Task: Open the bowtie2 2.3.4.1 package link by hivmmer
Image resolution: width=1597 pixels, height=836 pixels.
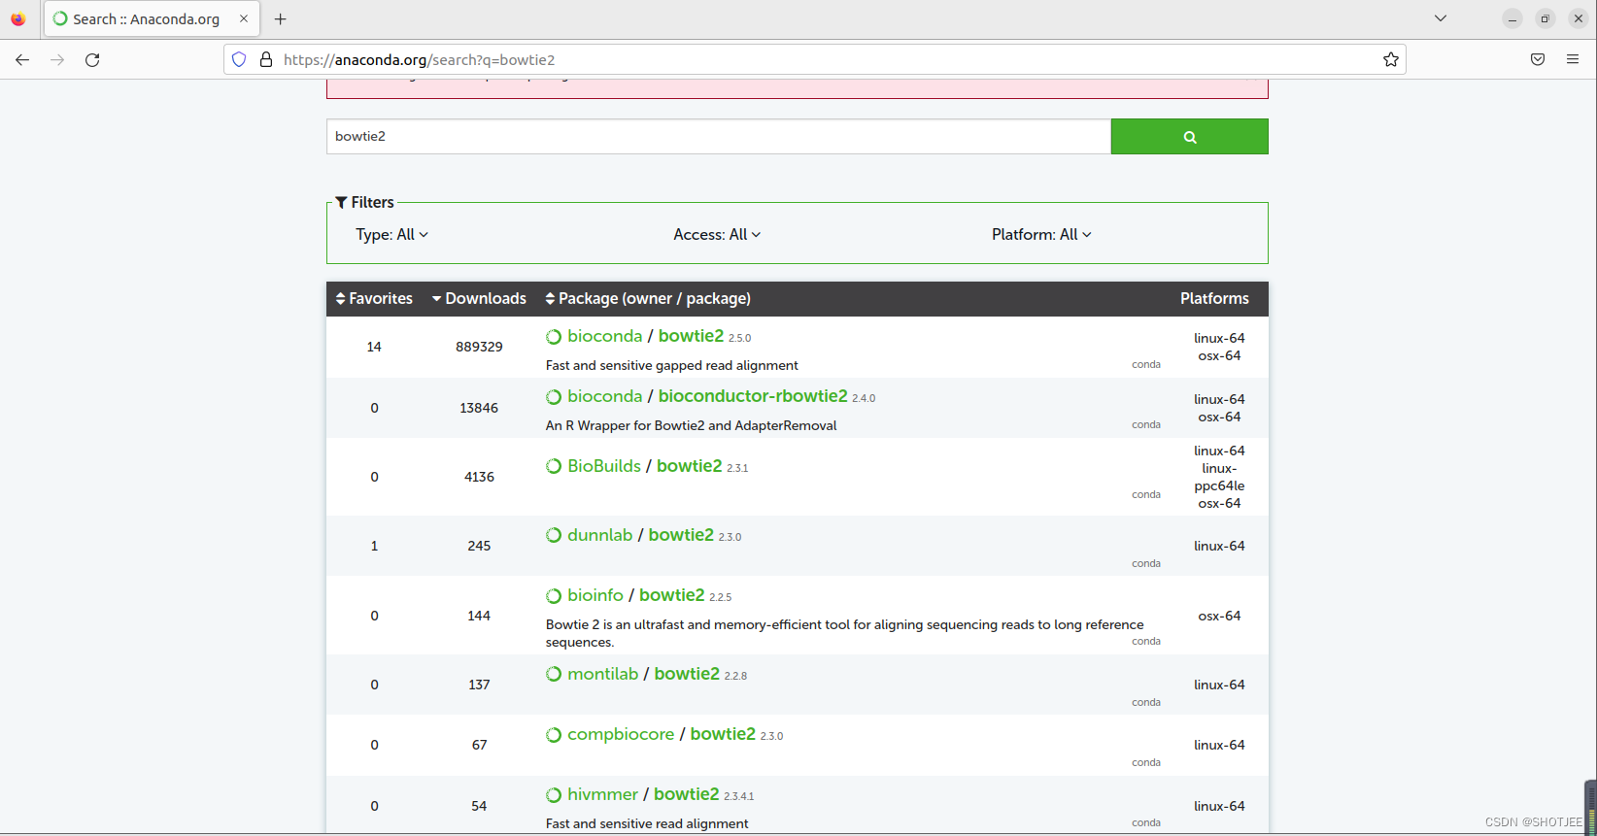Action: (x=687, y=794)
